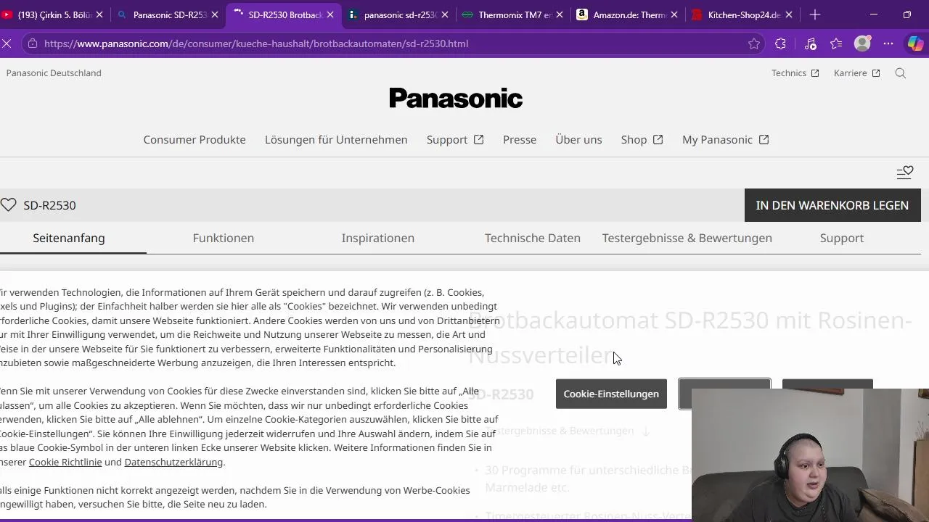Jump to the Funktionen section tab
The height and width of the screenshot is (522, 929).
(x=224, y=238)
